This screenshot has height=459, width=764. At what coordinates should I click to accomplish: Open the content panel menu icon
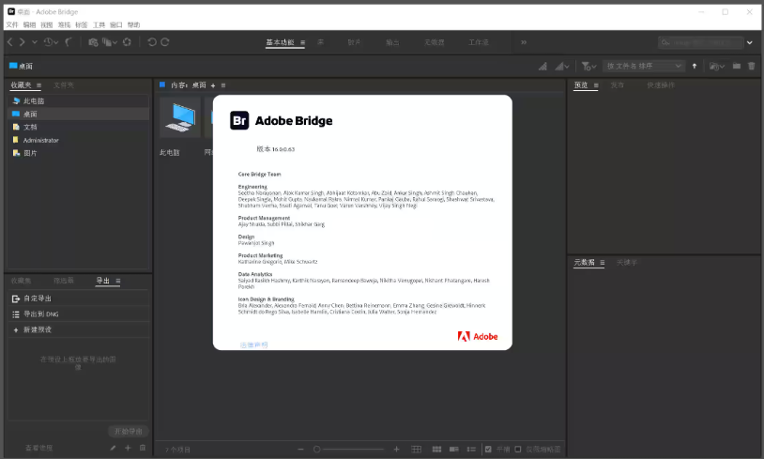[x=223, y=85]
